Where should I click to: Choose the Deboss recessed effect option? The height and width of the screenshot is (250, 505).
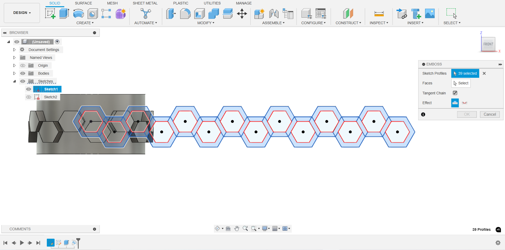(464, 103)
